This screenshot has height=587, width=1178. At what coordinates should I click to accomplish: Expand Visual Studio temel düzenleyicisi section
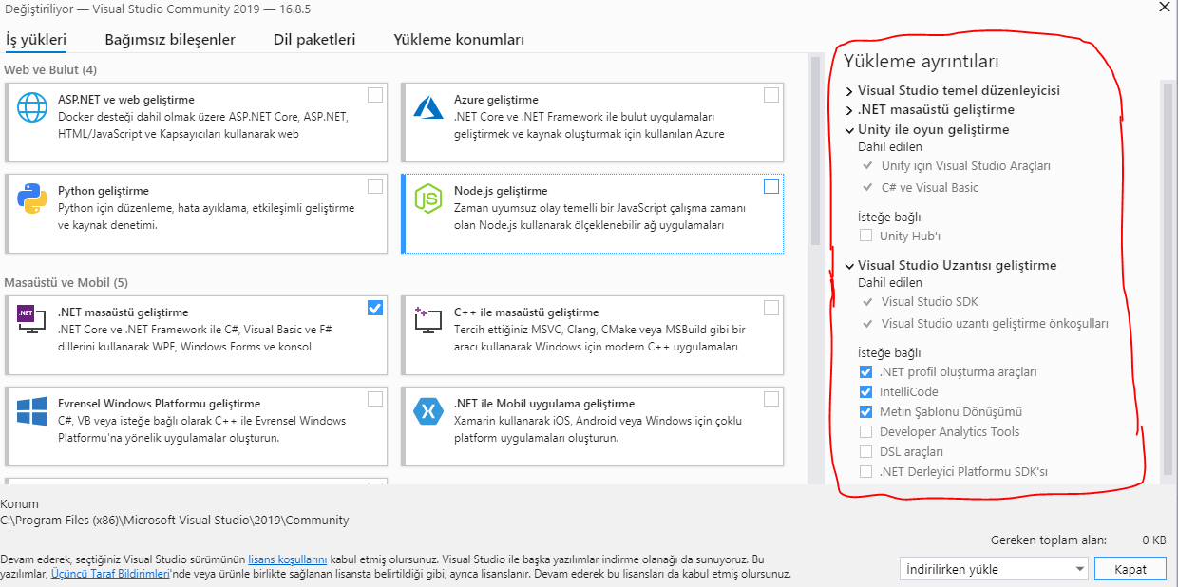(849, 91)
